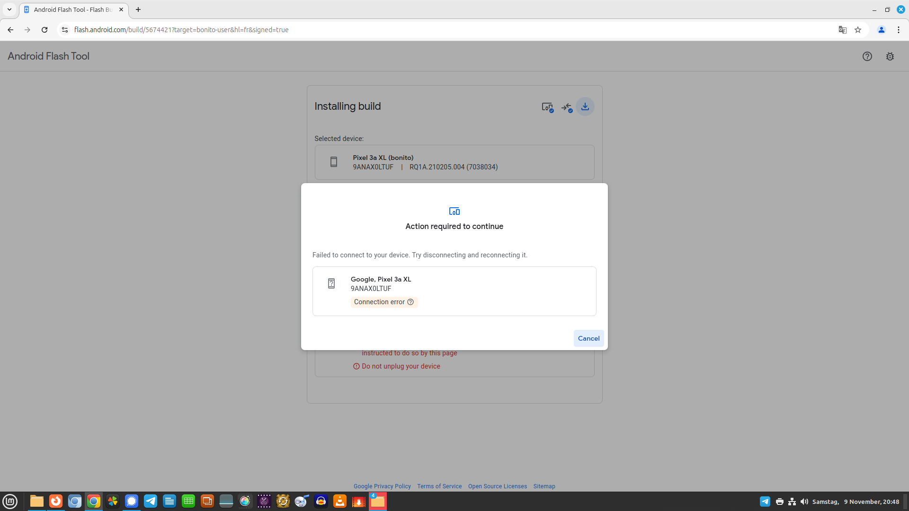Image resolution: width=909 pixels, height=511 pixels.
Task: Launch LibreOffice Calc from taskbar
Action: tap(188, 501)
